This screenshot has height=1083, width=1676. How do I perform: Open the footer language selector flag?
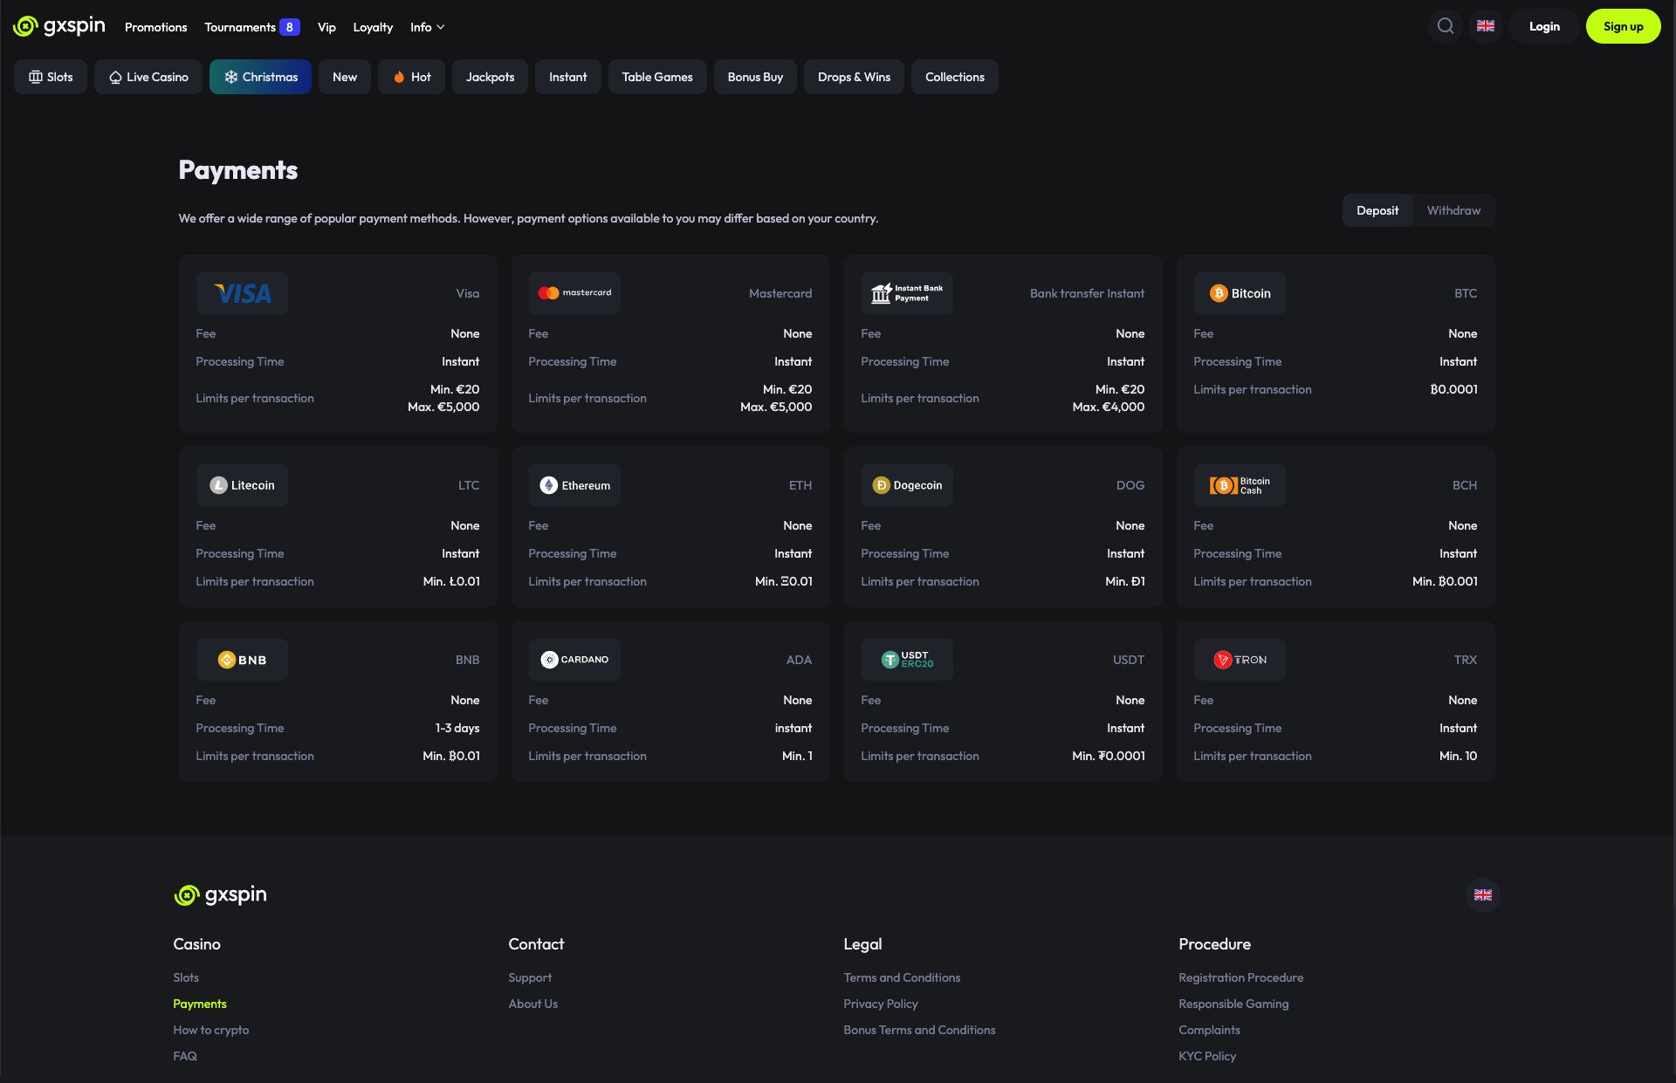(1481, 895)
